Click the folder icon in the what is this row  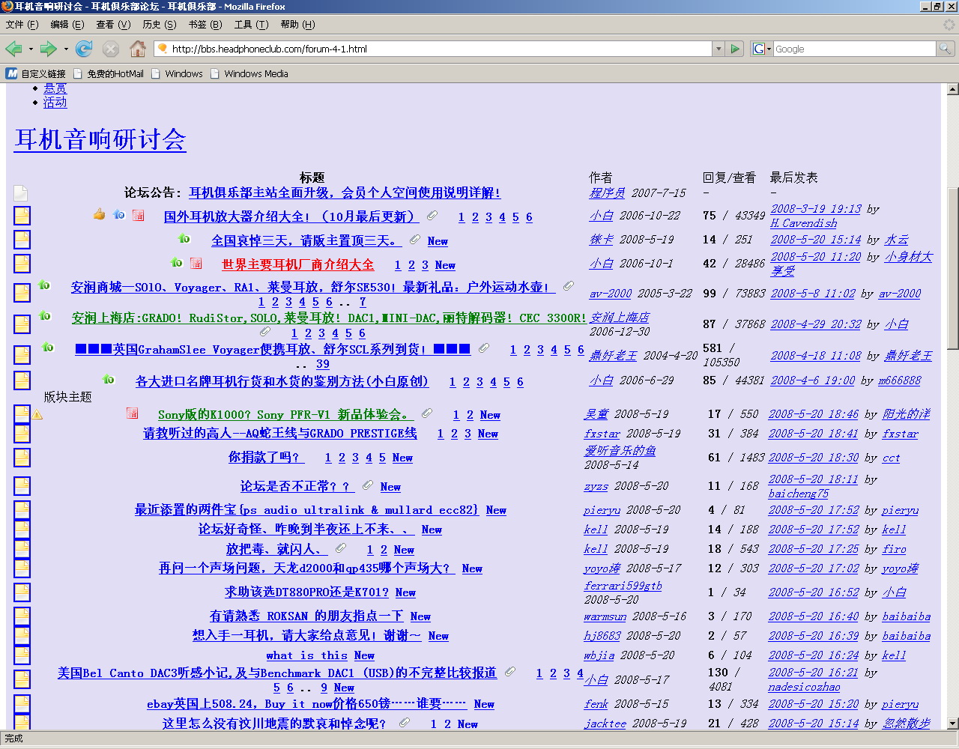coord(22,655)
